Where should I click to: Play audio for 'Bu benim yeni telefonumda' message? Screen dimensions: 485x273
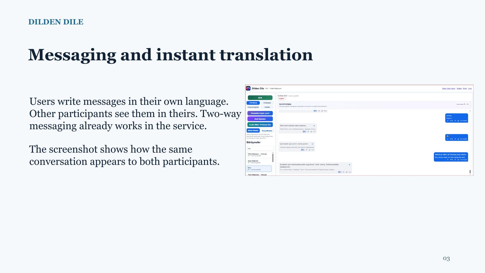tap(349, 165)
